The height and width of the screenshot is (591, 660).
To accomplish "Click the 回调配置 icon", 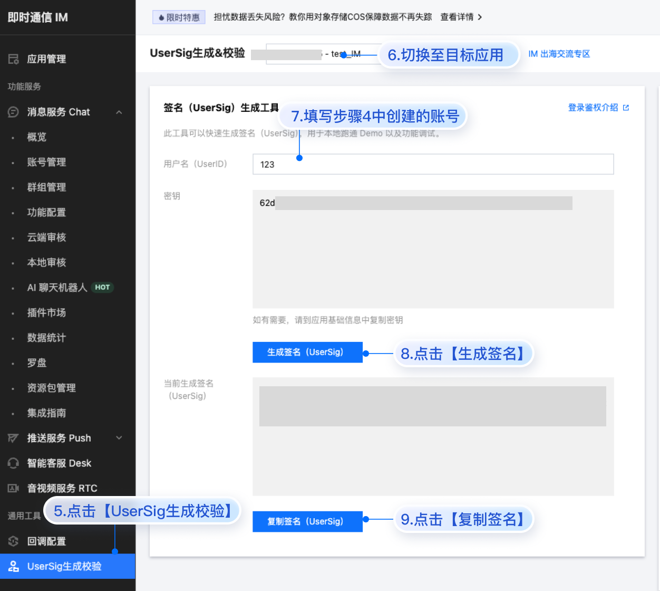I will pos(14,541).
